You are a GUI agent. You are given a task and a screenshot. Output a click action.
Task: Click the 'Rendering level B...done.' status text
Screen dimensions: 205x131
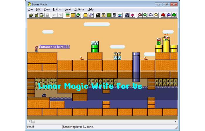(x=78, y=127)
